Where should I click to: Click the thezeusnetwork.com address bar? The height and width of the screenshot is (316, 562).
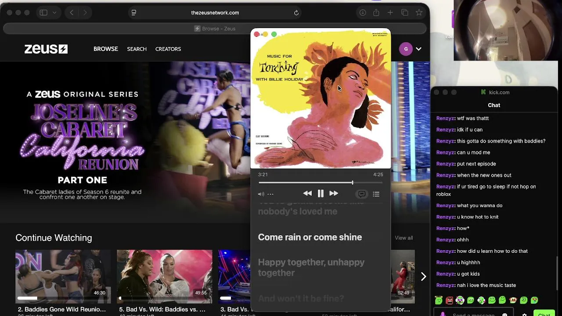(215, 13)
